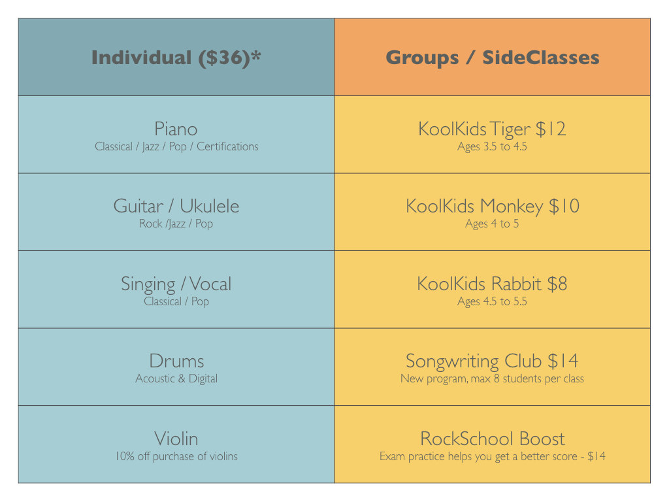
Task: Click the 'Acoustic & Digital' subtitle
Action: [x=176, y=378]
